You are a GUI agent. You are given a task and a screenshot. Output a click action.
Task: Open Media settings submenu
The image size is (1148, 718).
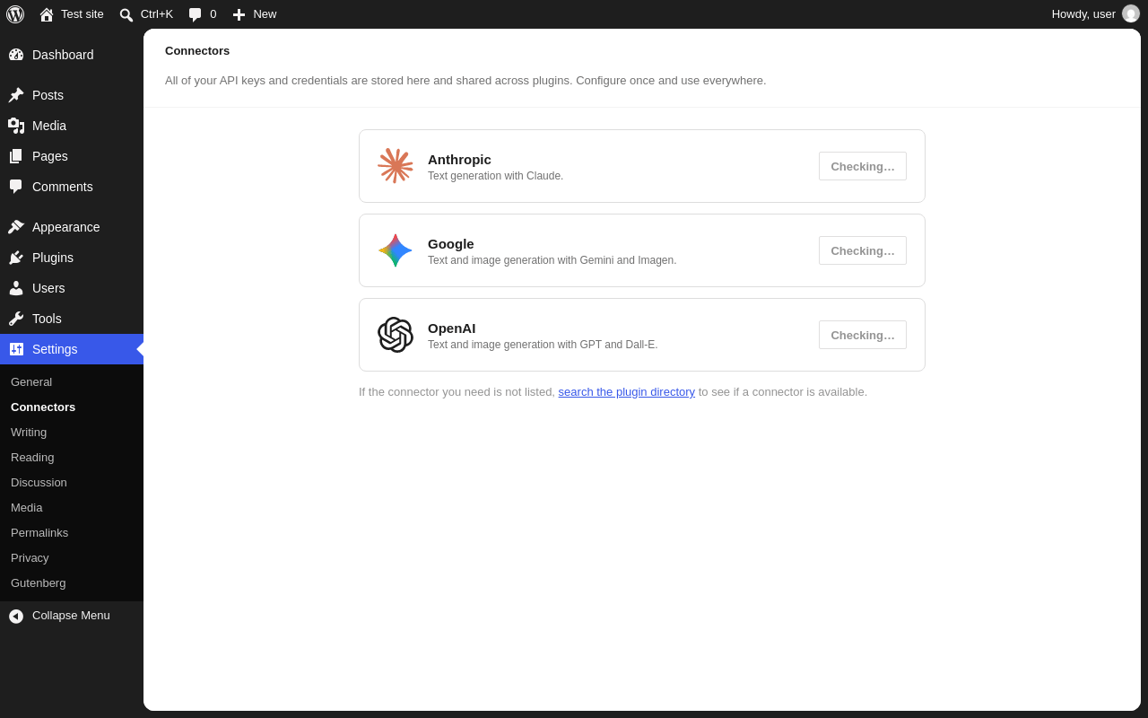[27, 507]
